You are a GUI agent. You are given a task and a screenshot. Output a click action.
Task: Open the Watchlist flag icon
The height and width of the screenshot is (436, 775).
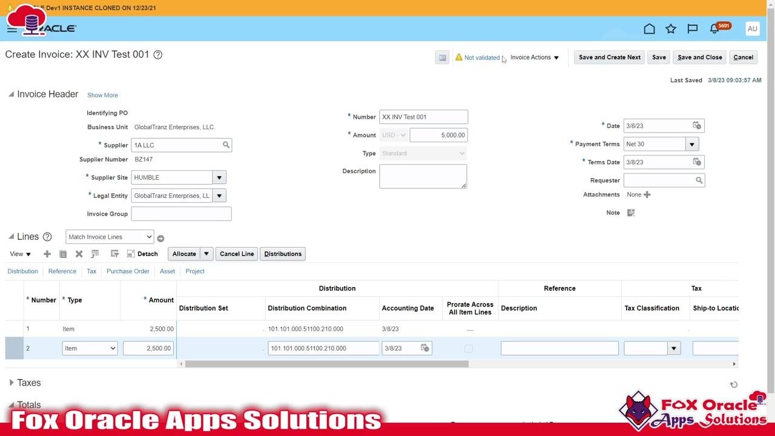click(693, 28)
